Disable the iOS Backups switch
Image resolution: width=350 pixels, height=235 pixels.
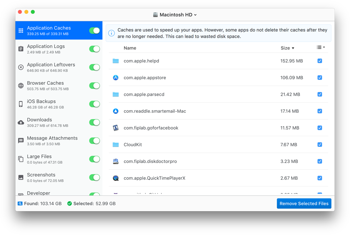[x=95, y=104]
